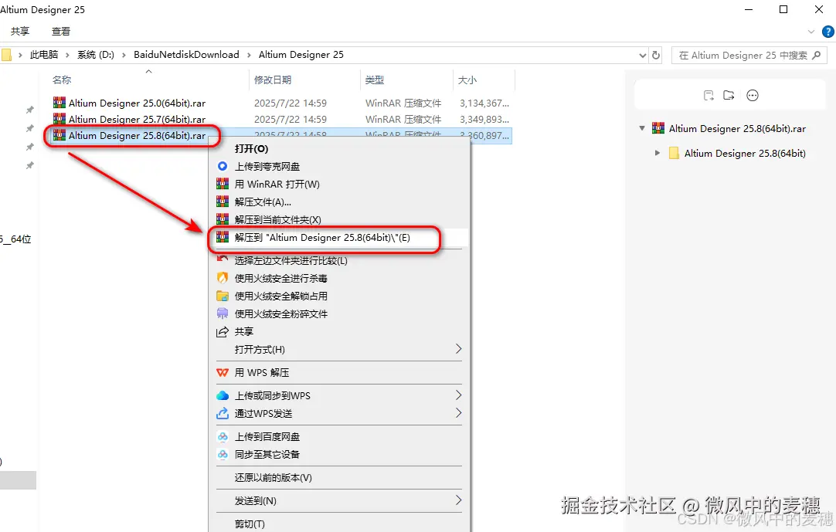
Task: Sort by 大小 column header
Action: 467,80
